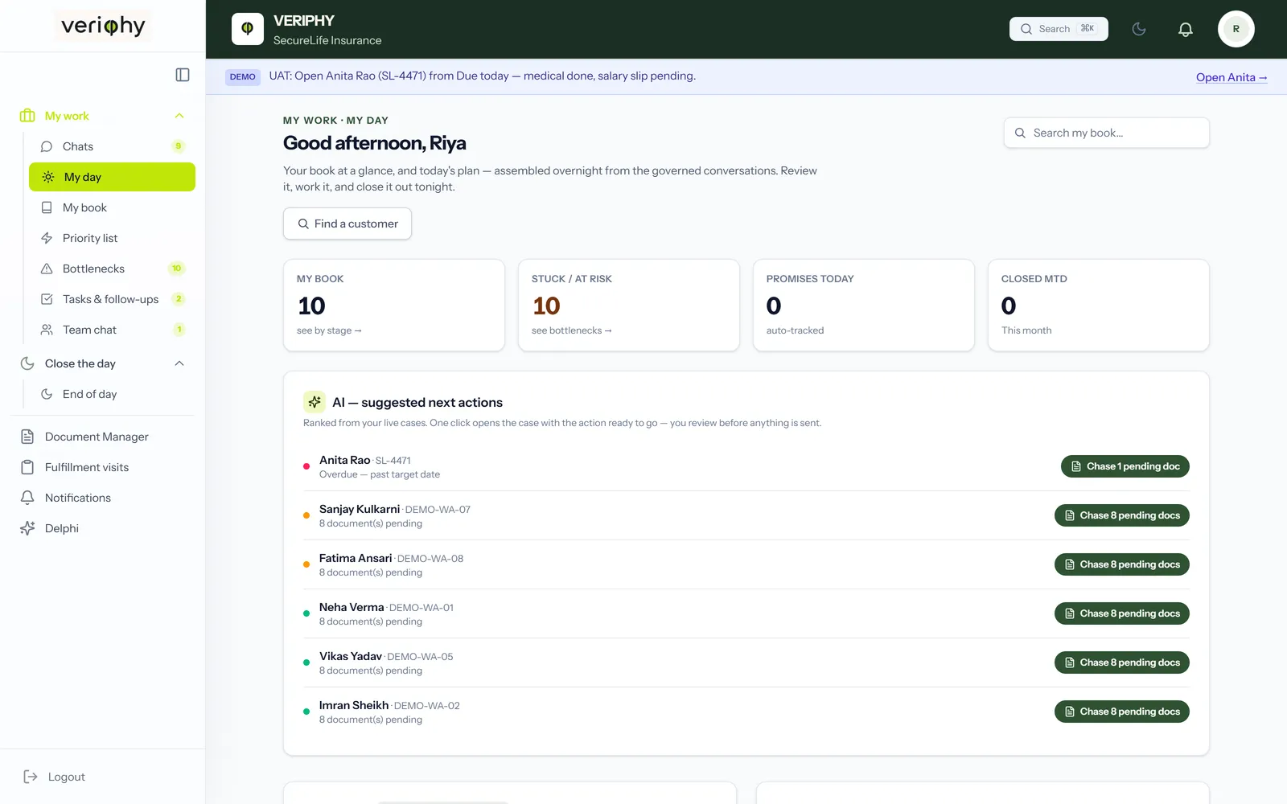
Task: Open Chats in sidebar
Action: (112, 146)
